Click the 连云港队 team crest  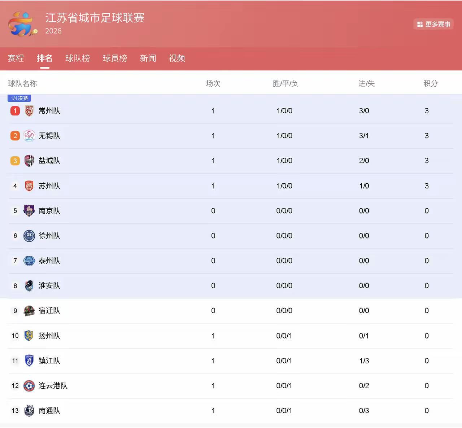tap(29, 386)
